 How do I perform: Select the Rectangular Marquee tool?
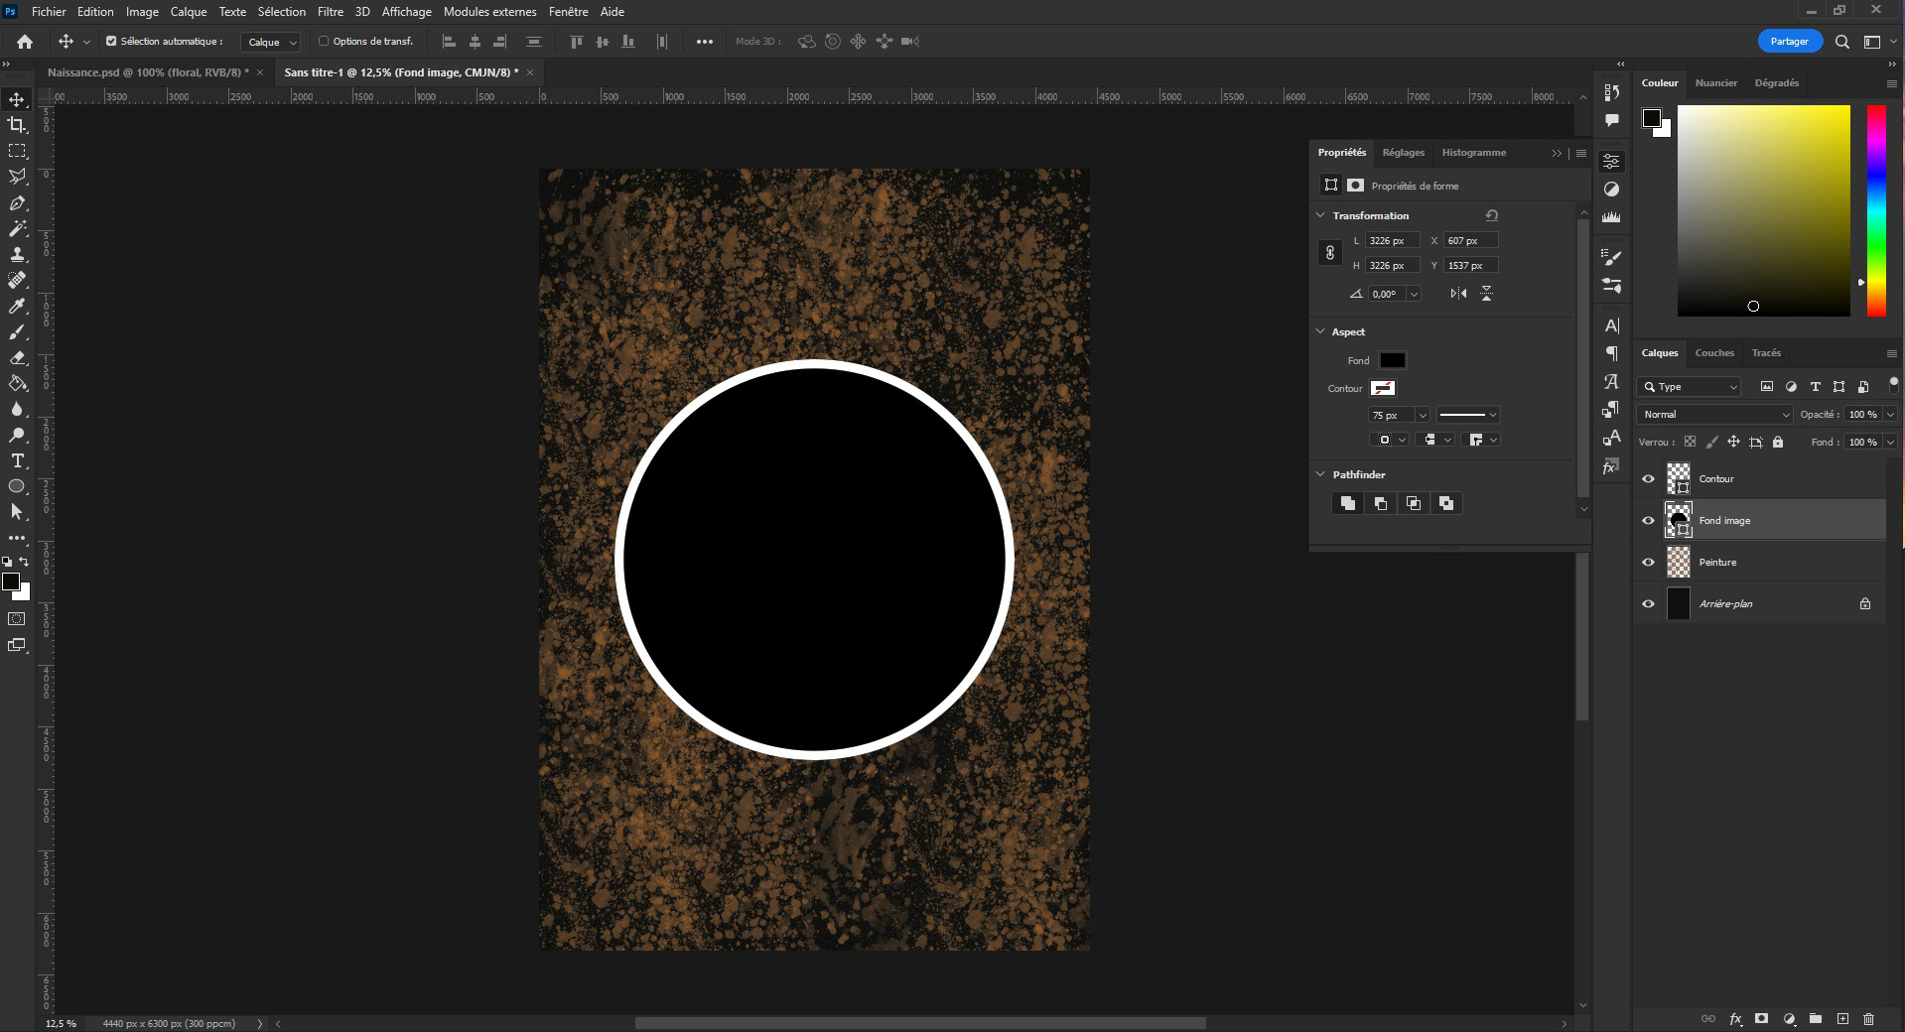[x=17, y=151]
